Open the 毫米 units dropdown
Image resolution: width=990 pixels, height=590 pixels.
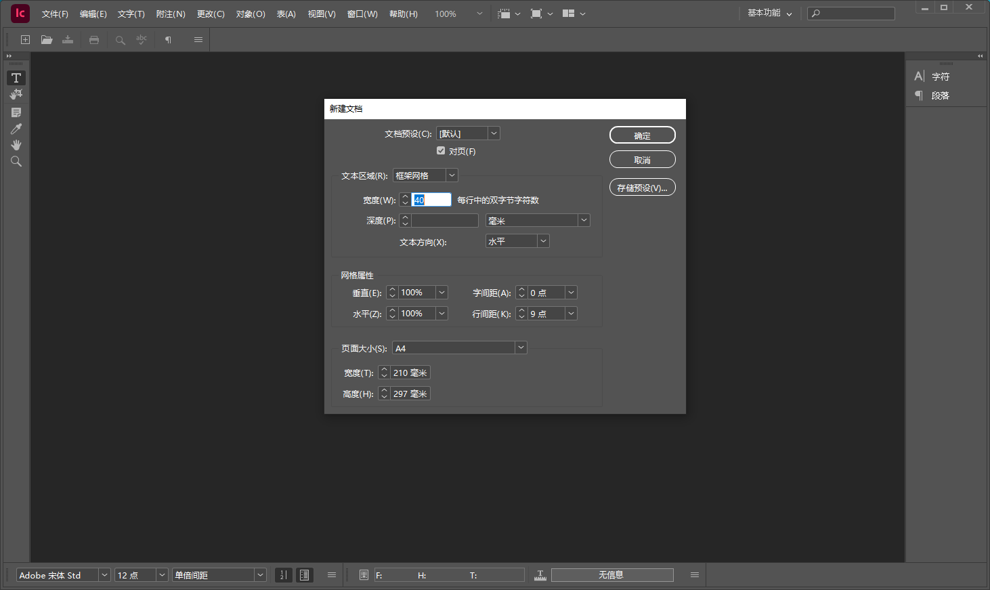pyautogui.click(x=538, y=221)
